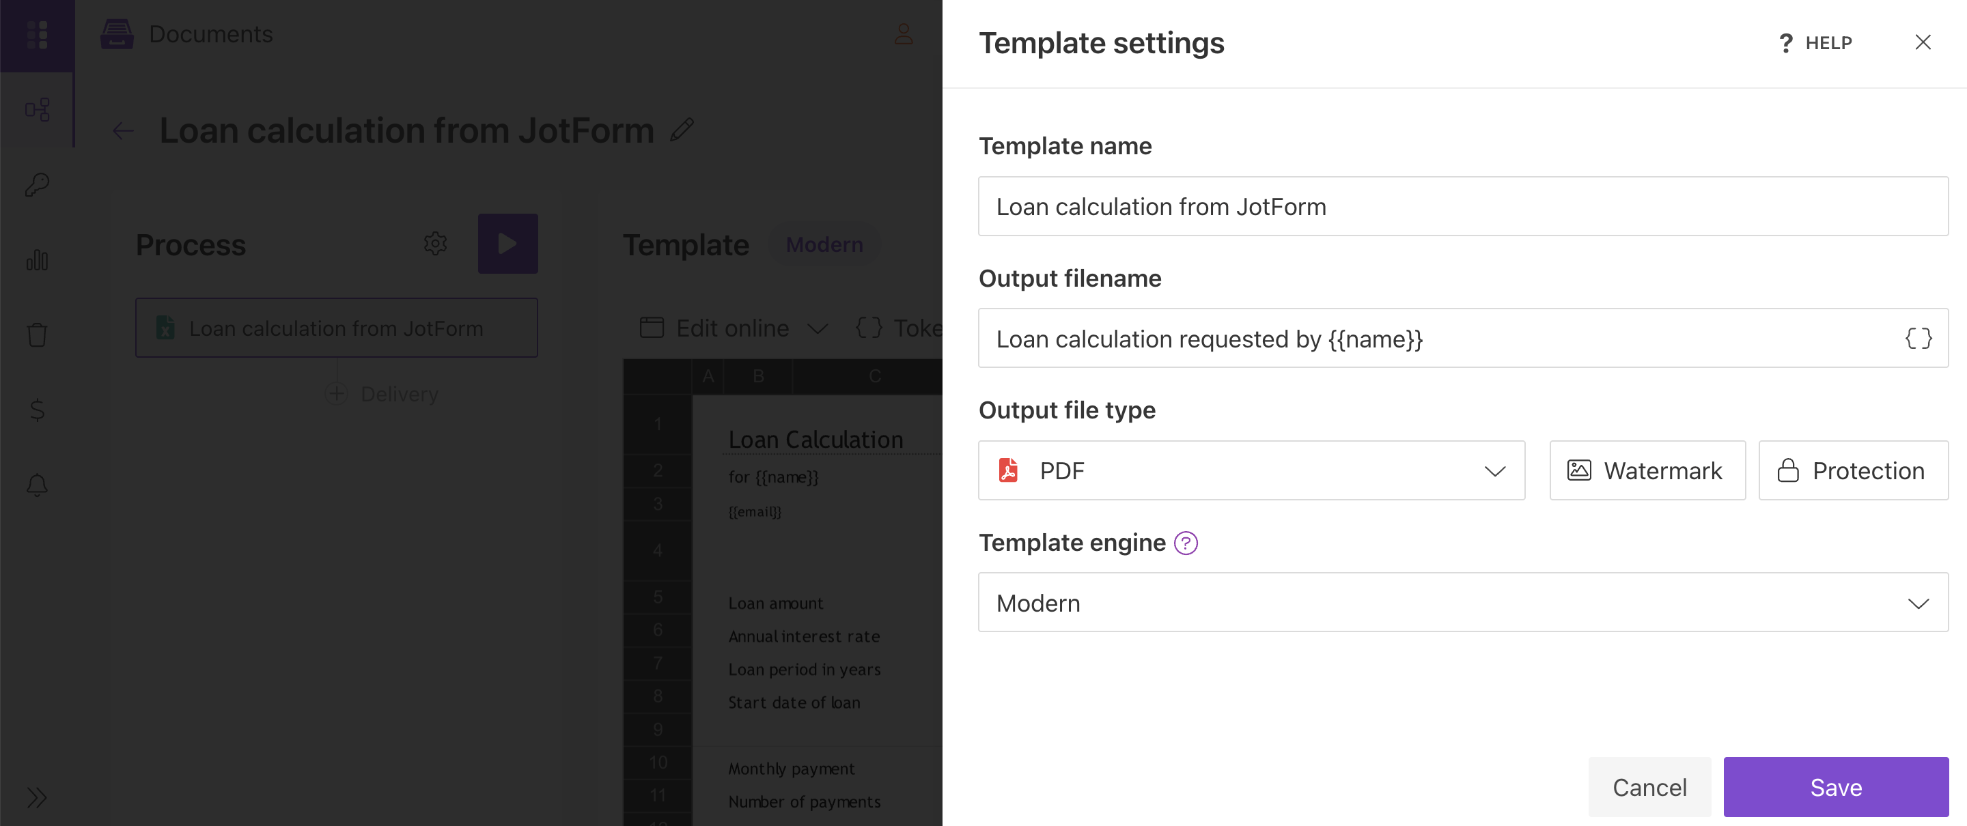Image resolution: width=1967 pixels, height=826 pixels.
Task: Open the Documents drawer icon
Action: point(117,34)
